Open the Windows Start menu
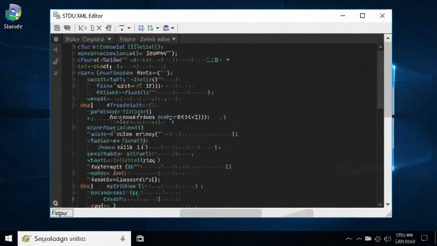Viewport: 437px width, 246px height. pos(9,238)
